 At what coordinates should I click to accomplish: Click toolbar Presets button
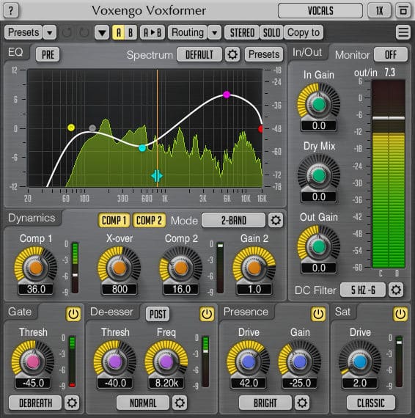pos(23,32)
